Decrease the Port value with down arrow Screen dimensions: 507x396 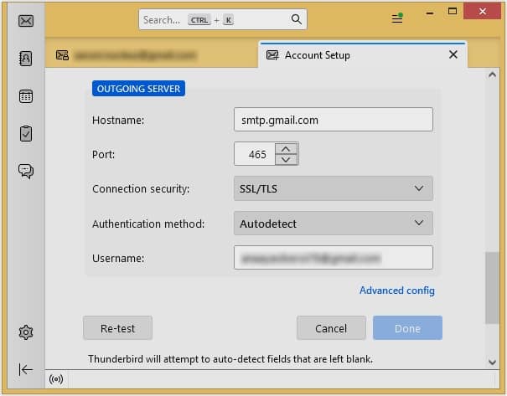pos(286,160)
